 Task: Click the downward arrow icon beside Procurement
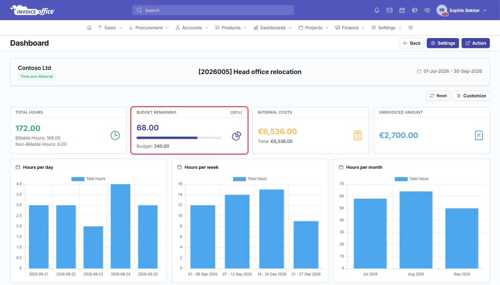point(131,28)
